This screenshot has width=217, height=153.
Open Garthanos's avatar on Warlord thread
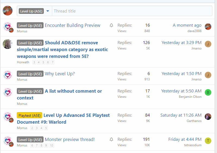click(208, 117)
